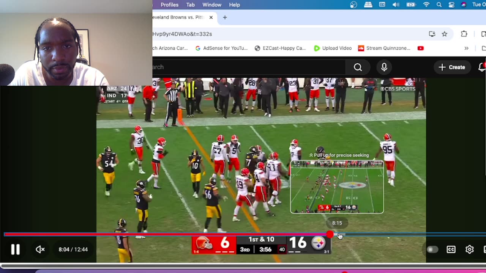The height and width of the screenshot is (273, 486).
Task: Open the Upload Video bookmark
Action: [333, 48]
